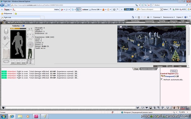This screenshot has height=119, width=191.
Task: Click the send message arrow icon
Action: [138, 108]
